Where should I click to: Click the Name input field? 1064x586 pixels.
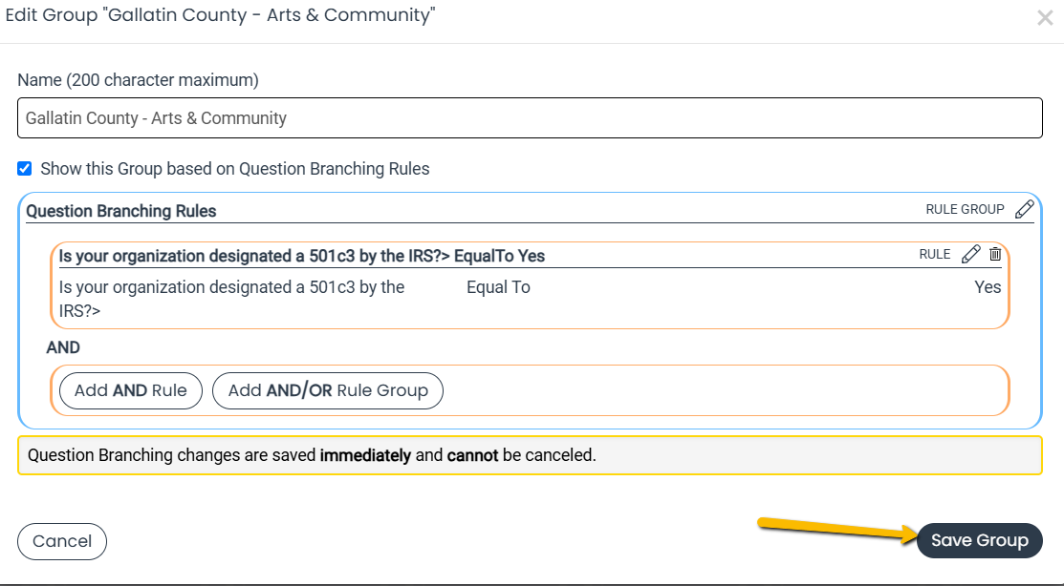(530, 118)
